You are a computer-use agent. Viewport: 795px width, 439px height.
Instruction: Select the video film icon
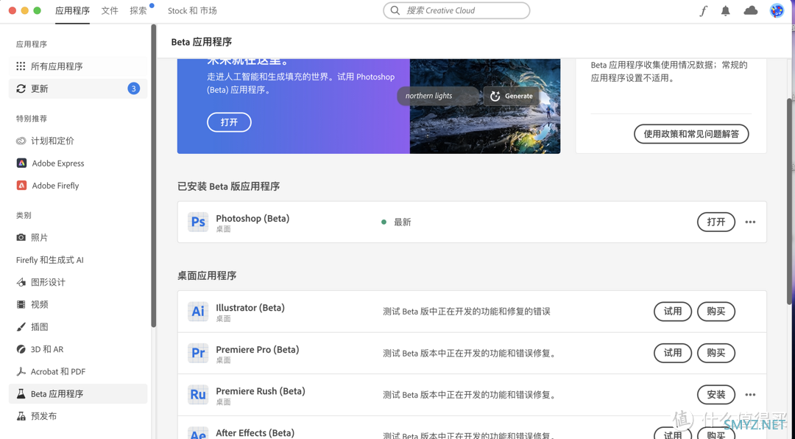pyautogui.click(x=21, y=304)
